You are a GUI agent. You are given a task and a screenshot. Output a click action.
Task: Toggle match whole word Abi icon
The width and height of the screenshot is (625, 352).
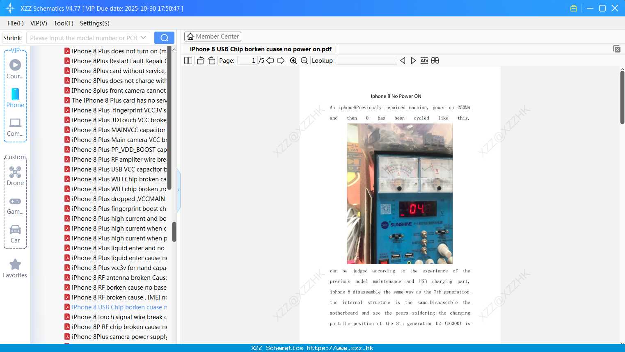tap(424, 60)
